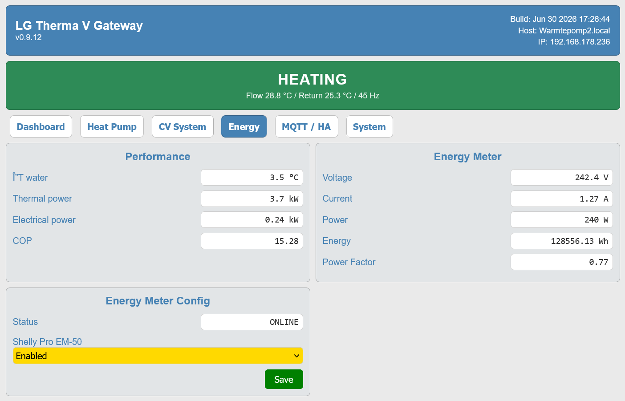This screenshot has height=401, width=625.
Task: Click the LG Therma V Gateway title
Action: tap(79, 25)
